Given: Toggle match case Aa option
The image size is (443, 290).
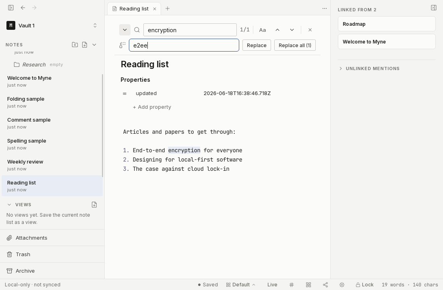Looking at the screenshot, I should click(x=263, y=30).
